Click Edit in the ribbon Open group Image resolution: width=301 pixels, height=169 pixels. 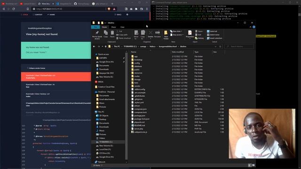tap(198, 35)
